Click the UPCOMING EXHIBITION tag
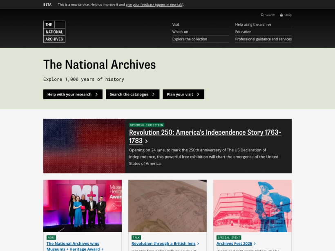This screenshot has width=335, height=251. pos(147,125)
